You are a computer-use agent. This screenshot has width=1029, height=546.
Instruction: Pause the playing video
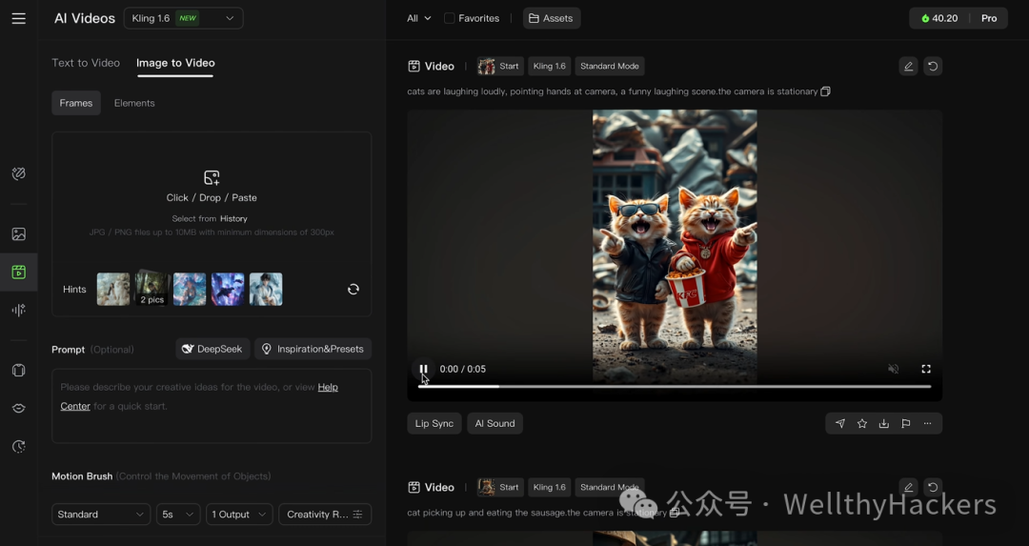pos(423,369)
